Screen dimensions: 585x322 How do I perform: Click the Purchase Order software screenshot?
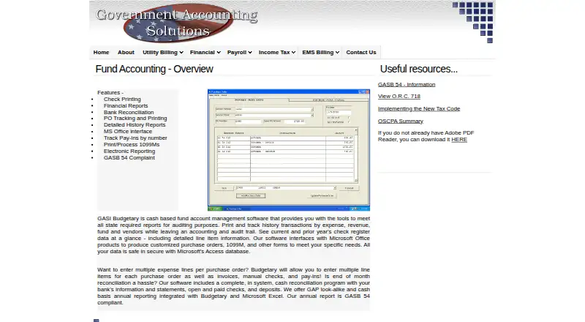(x=288, y=150)
